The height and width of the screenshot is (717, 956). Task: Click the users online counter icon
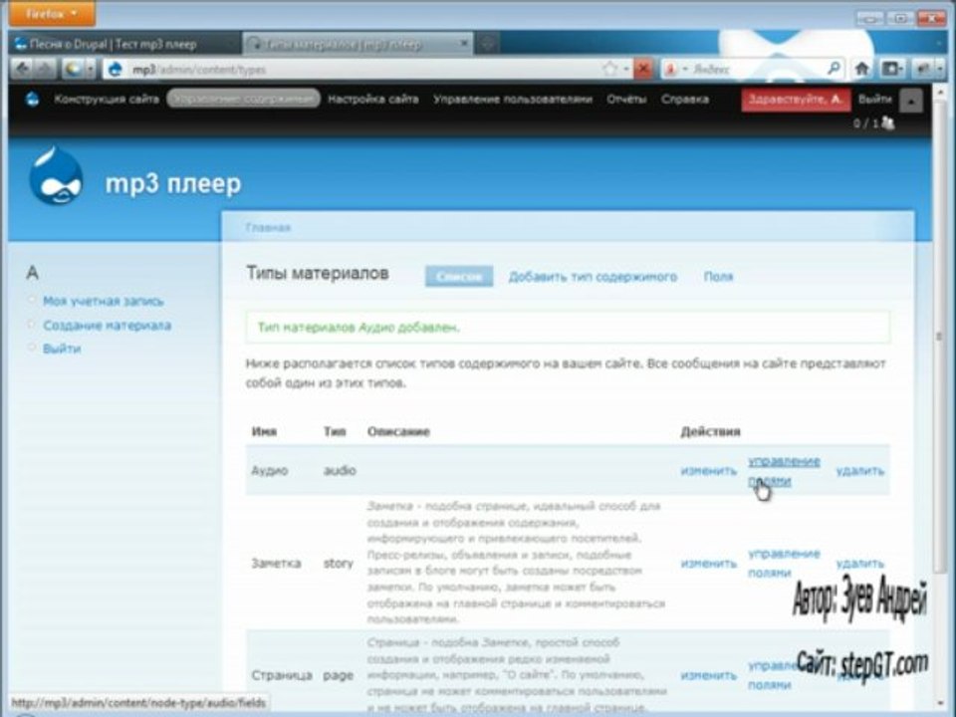pos(888,123)
